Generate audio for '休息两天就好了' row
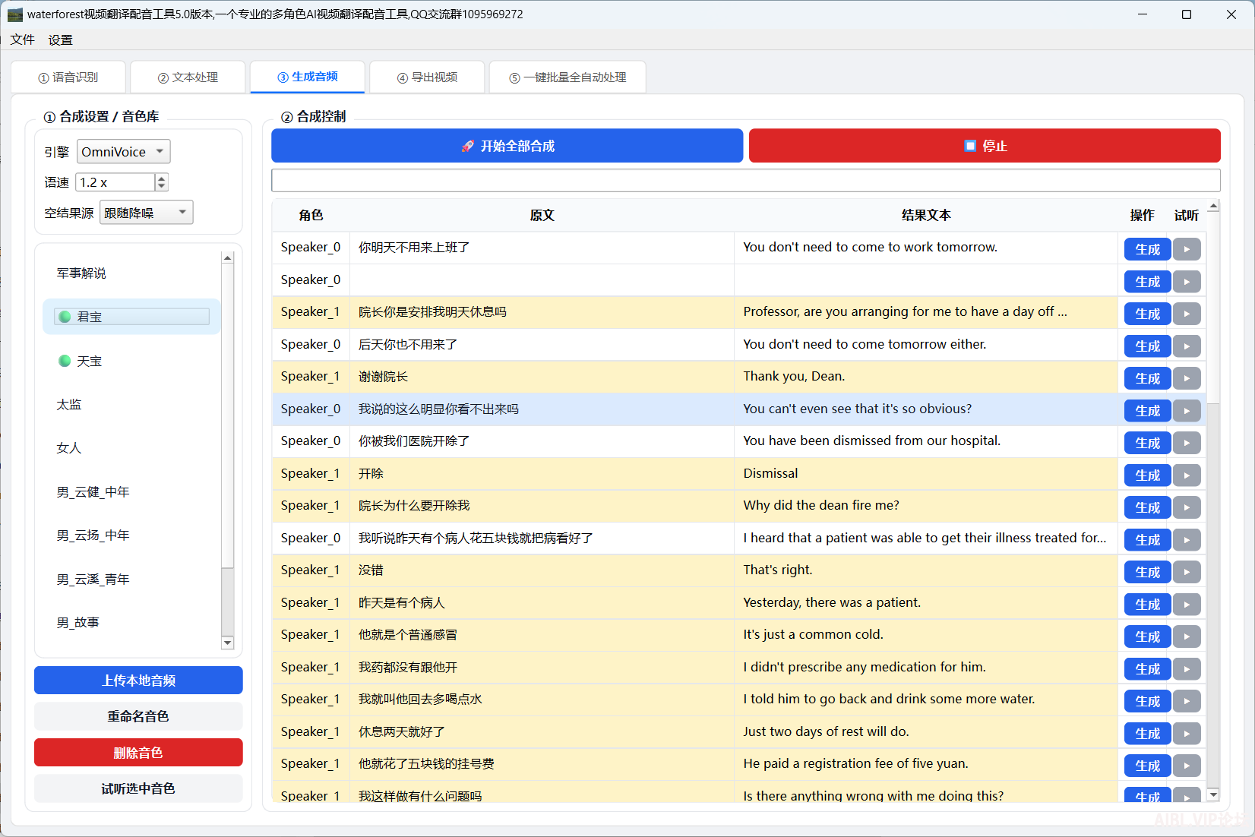The image size is (1255, 837). pyautogui.click(x=1147, y=734)
